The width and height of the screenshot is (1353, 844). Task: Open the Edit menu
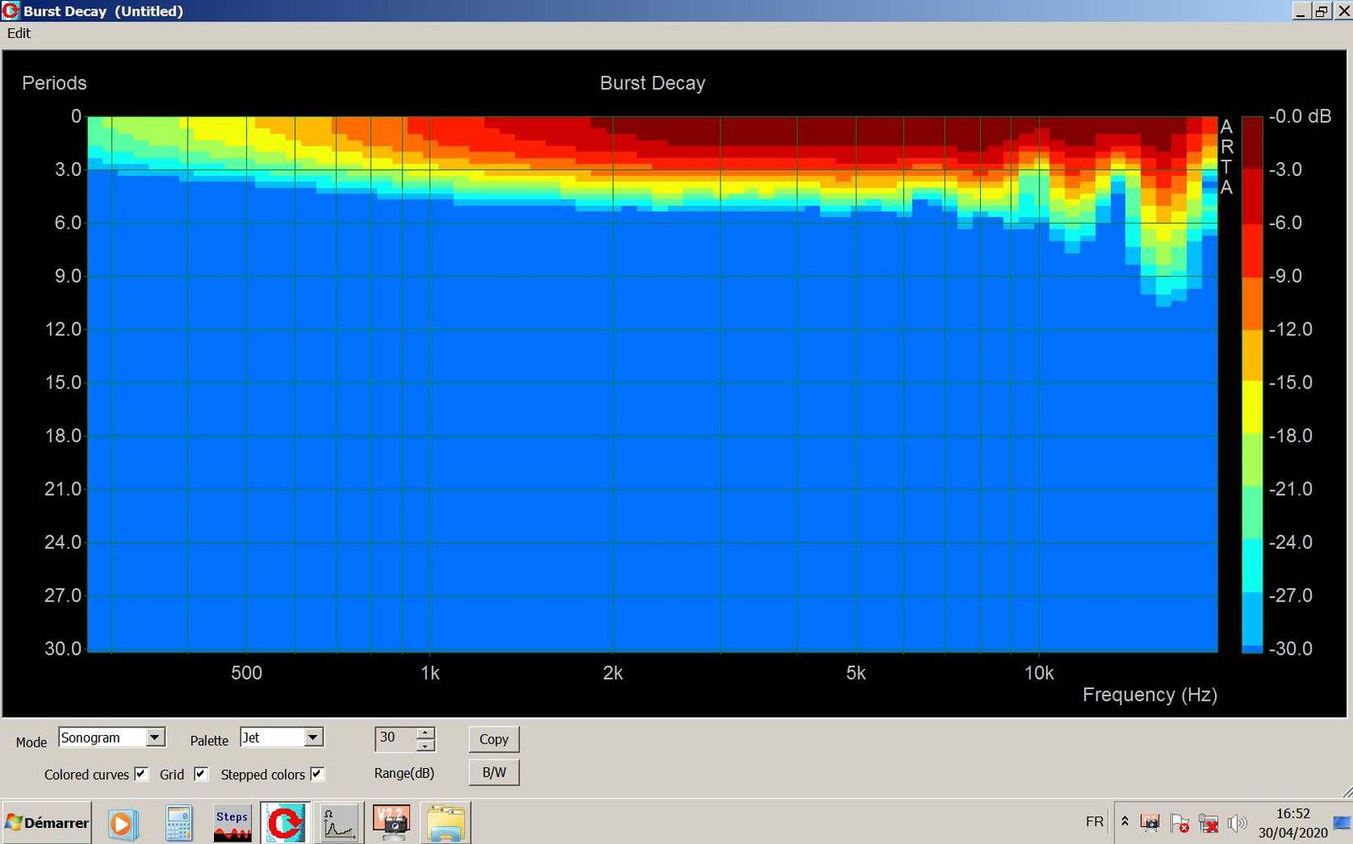coord(19,33)
